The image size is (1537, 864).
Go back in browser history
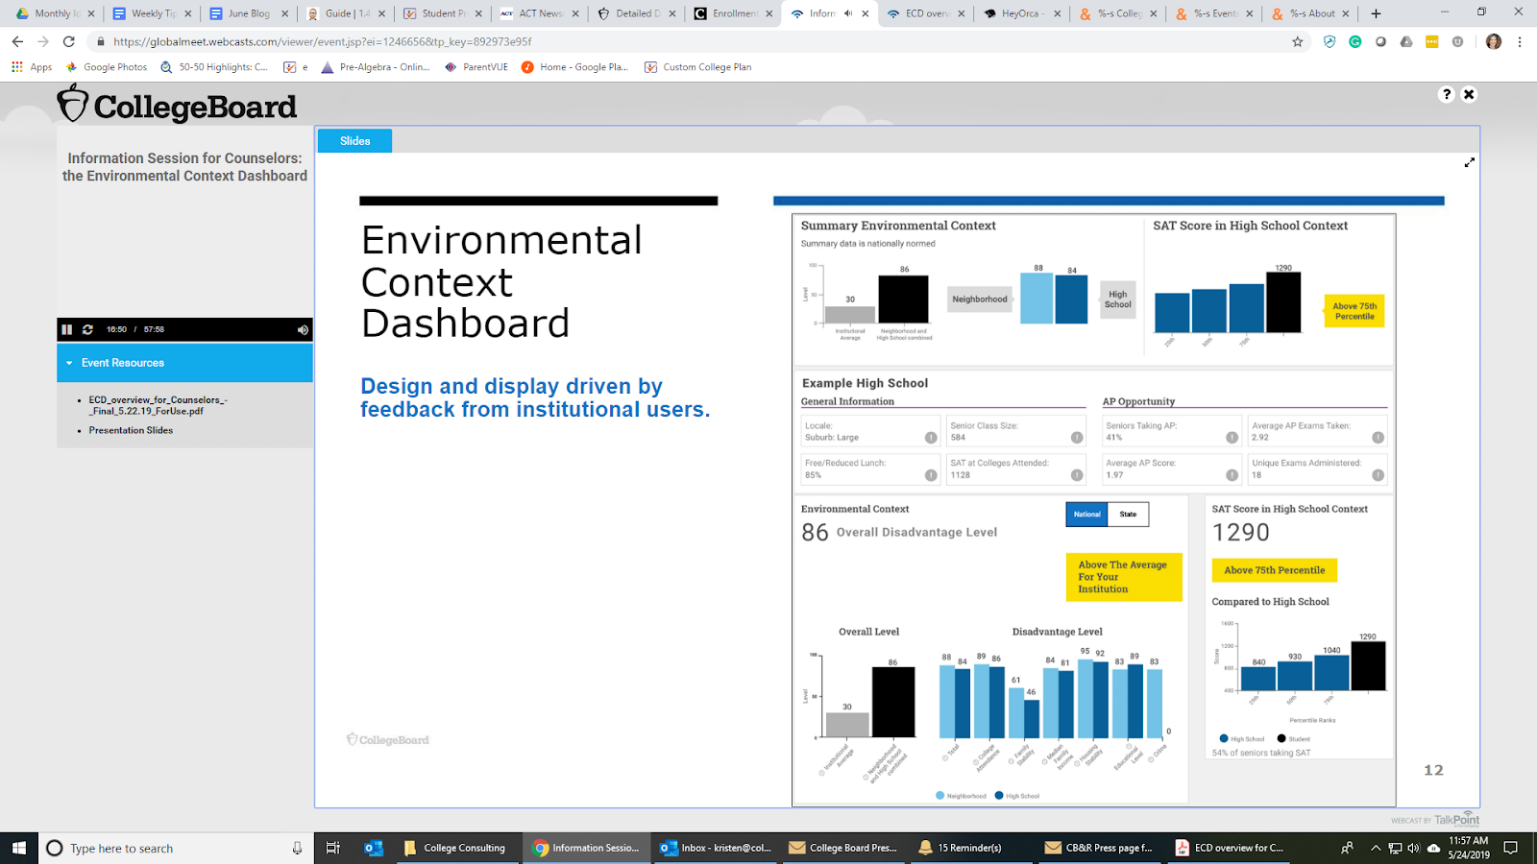17,41
